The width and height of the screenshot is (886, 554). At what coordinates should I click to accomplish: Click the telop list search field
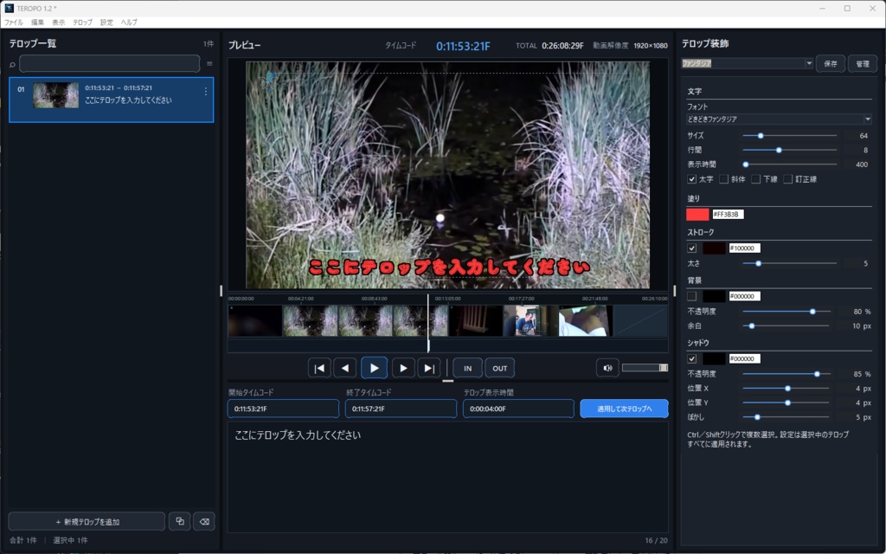[x=110, y=64]
